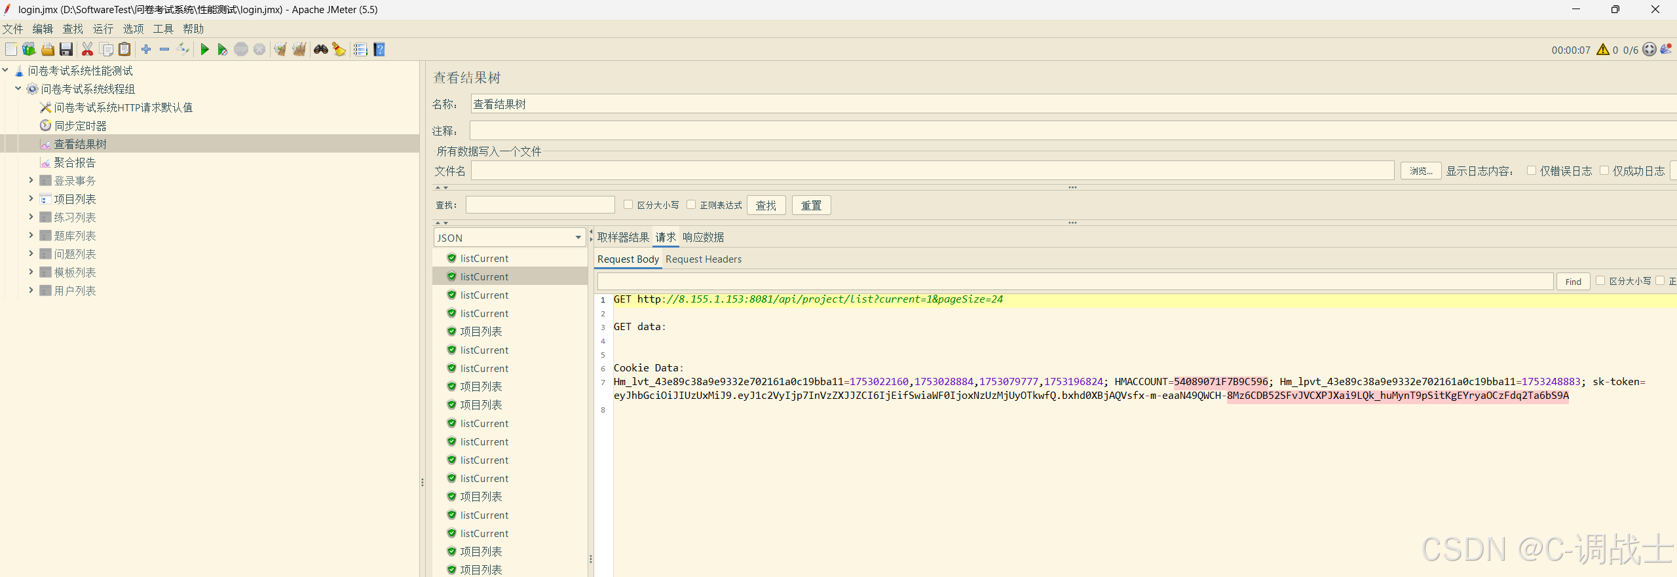
Task: Click the Request Body find input field
Action: 1075,282
